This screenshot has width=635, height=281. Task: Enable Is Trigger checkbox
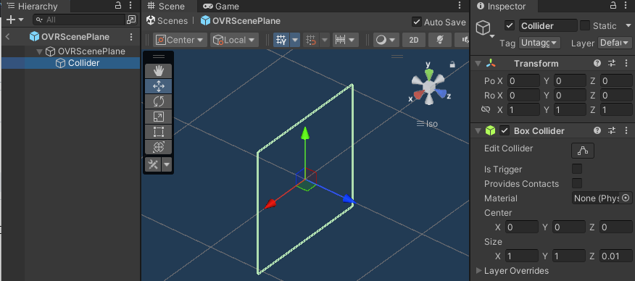point(577,169)
